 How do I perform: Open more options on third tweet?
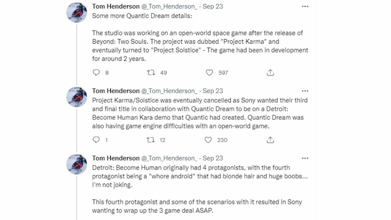coord(305,158)
